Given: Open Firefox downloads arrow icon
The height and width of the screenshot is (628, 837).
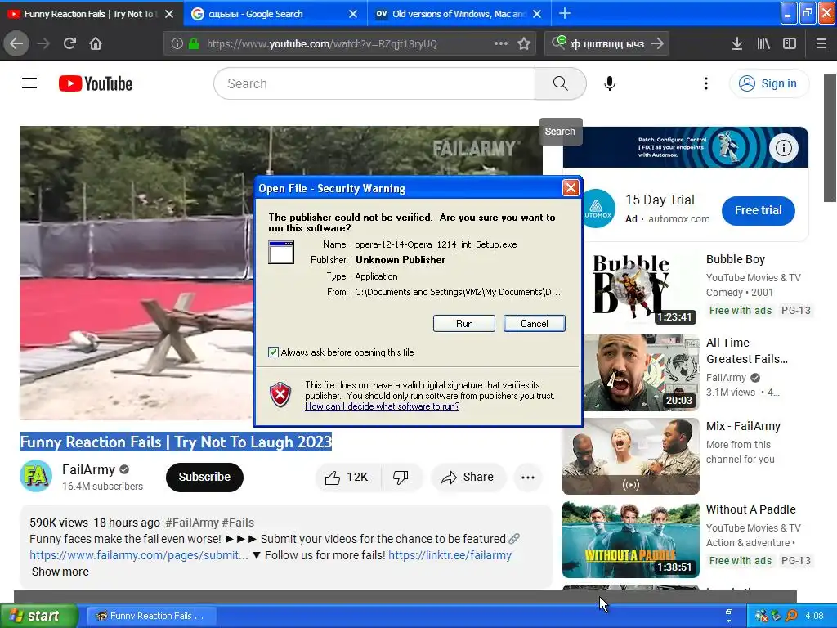Looking at the screenshot, I should point(737,44).
